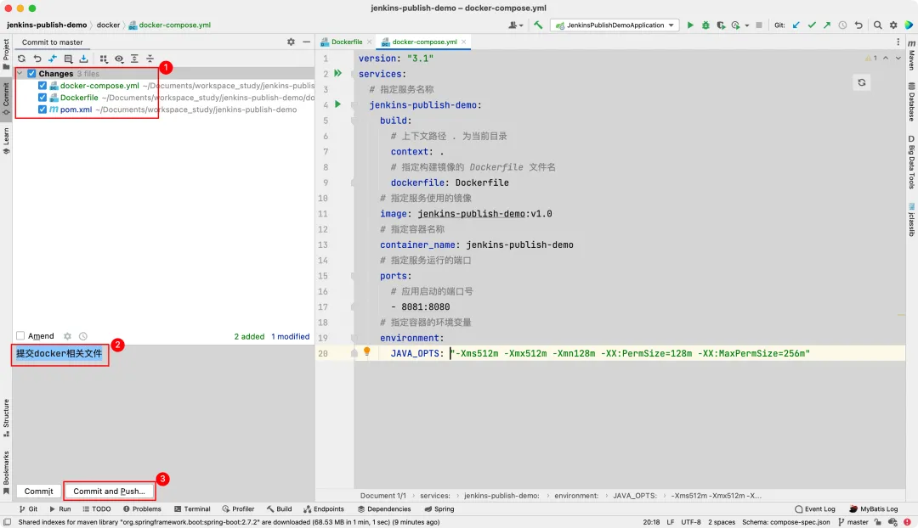
Task: Uncheck docker-compose.yml in changes list
Action: tap(42, 86)
